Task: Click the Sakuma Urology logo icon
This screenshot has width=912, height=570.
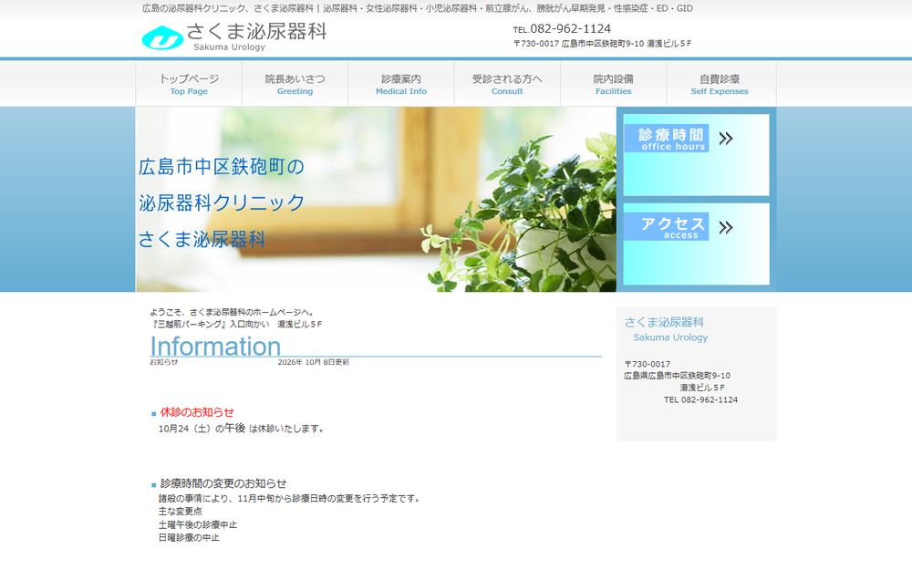Action: click(x=162, y=37)
